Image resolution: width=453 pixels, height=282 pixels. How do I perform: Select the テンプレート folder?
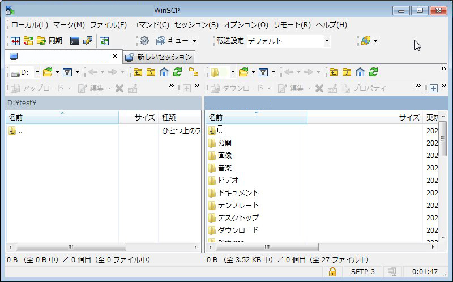point(238,205)
